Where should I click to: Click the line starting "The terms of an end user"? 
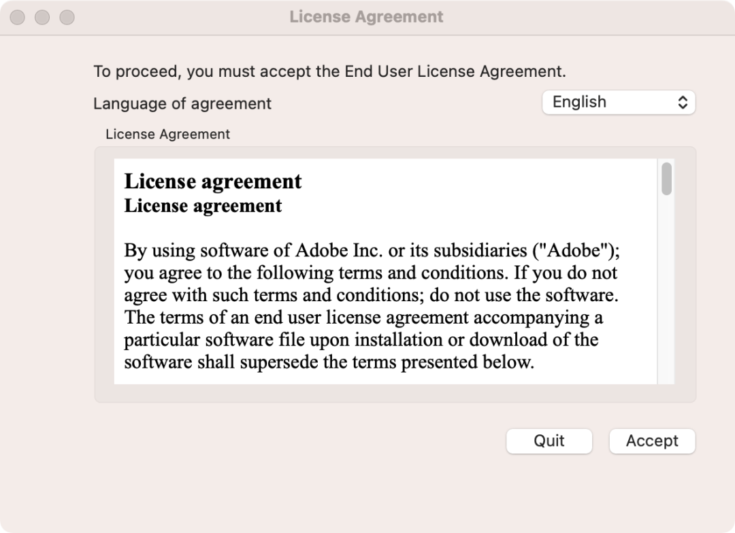coord(363,317)
